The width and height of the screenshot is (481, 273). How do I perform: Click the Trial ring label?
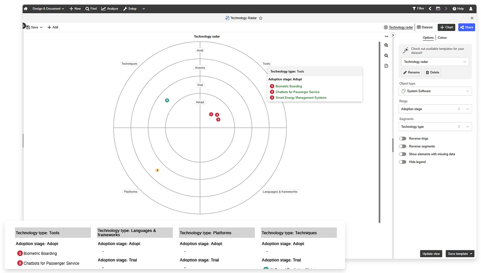pyautogui.click(x=200, y=85)
